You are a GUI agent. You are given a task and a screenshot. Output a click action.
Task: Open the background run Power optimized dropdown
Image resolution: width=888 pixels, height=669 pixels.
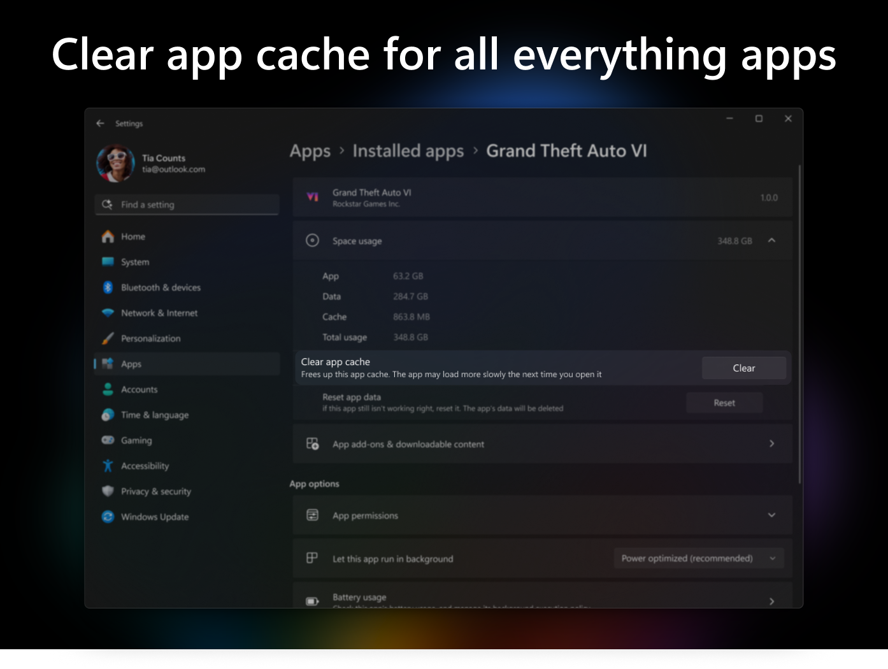point(699,559)
